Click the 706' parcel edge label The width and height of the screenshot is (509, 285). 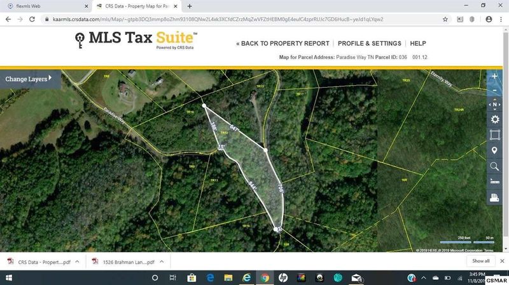click(x=281, y=189)
